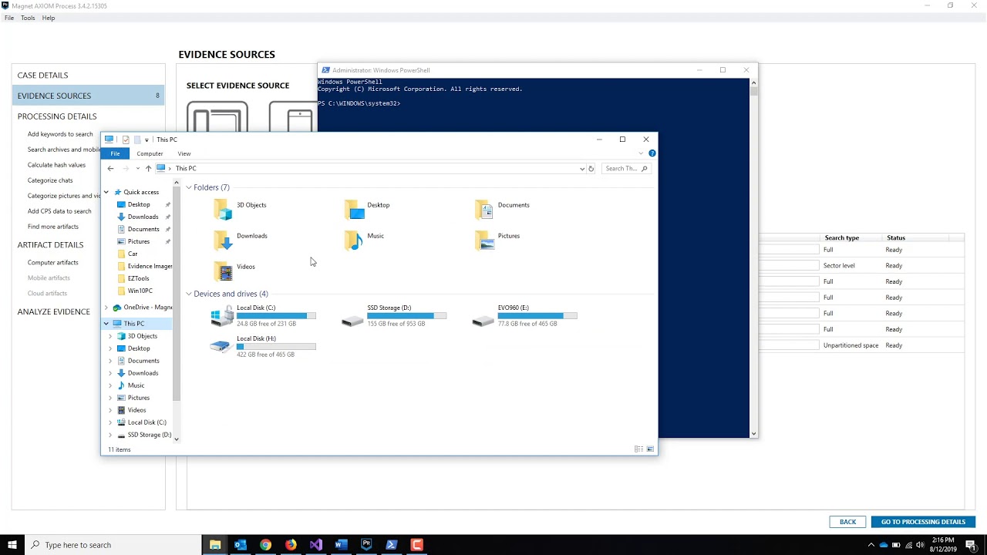Viewport: 987px width, 555px height.
Task: Click the Unpartitioned space search type cell
Action: click(851, 345)
